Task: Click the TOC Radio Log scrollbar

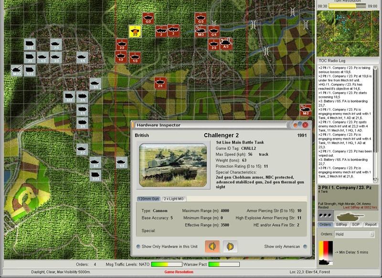Action: [x=376, y=124]
